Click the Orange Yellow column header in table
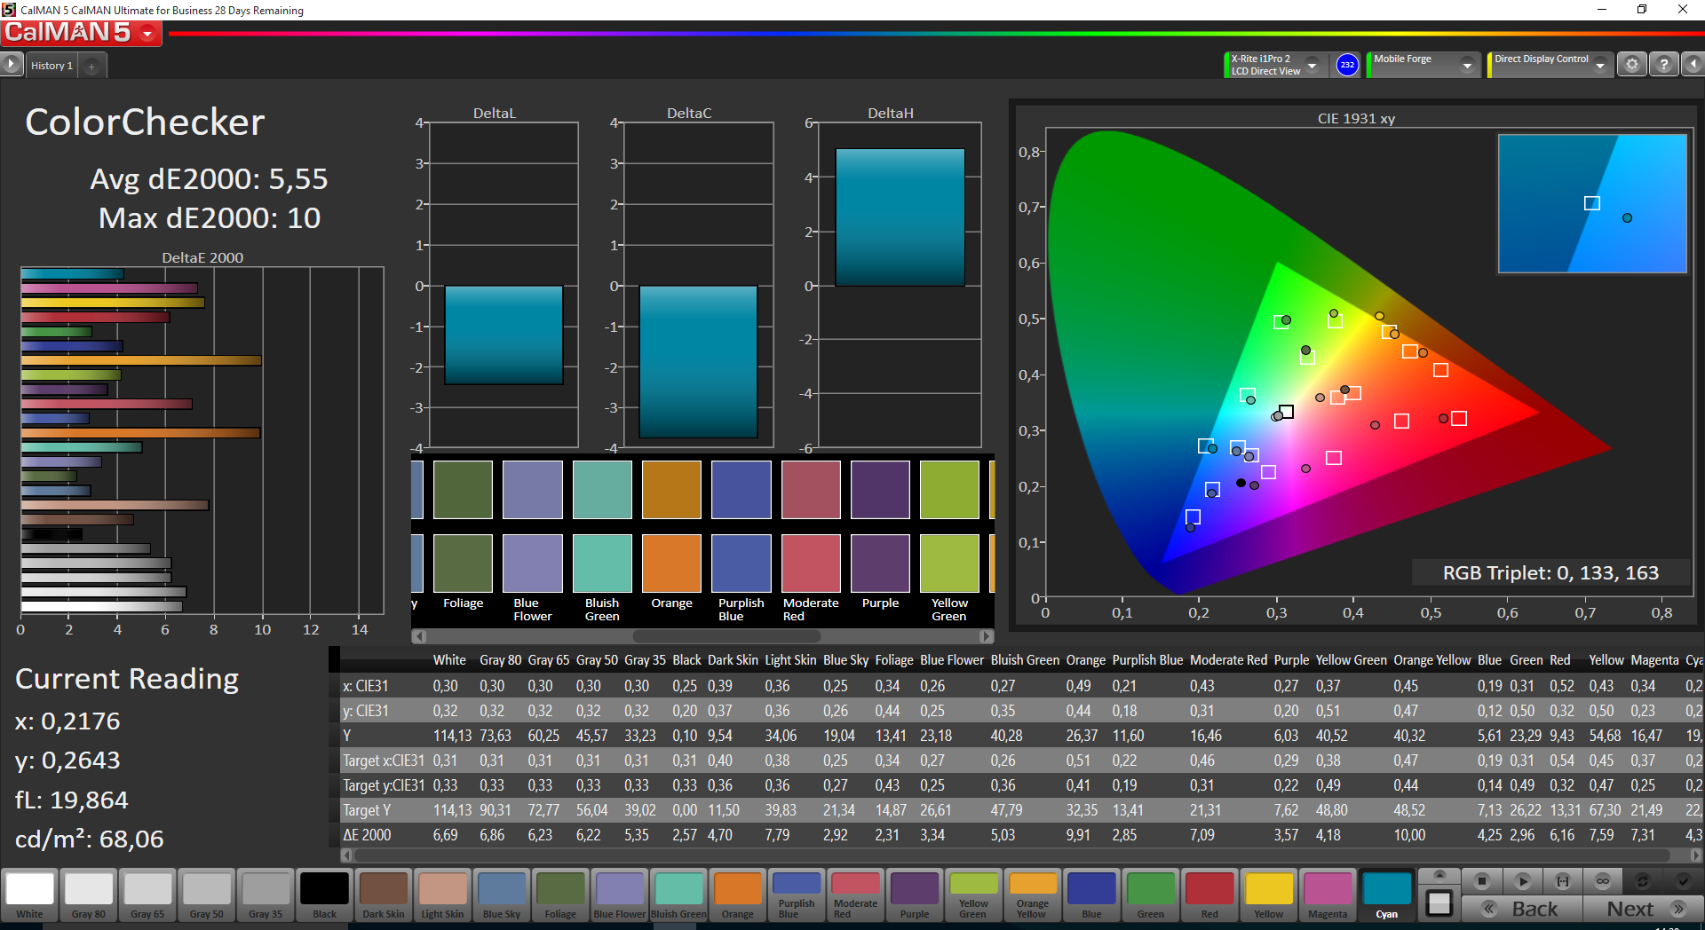The width and height of the screenshot is (1705, 930). (x=1431, y=660)
